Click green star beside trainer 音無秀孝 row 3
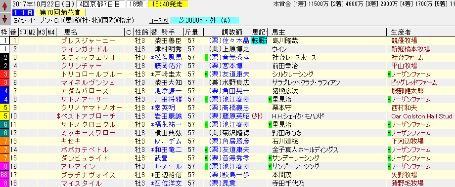This screenshot has height=187, width=455. 206,58
